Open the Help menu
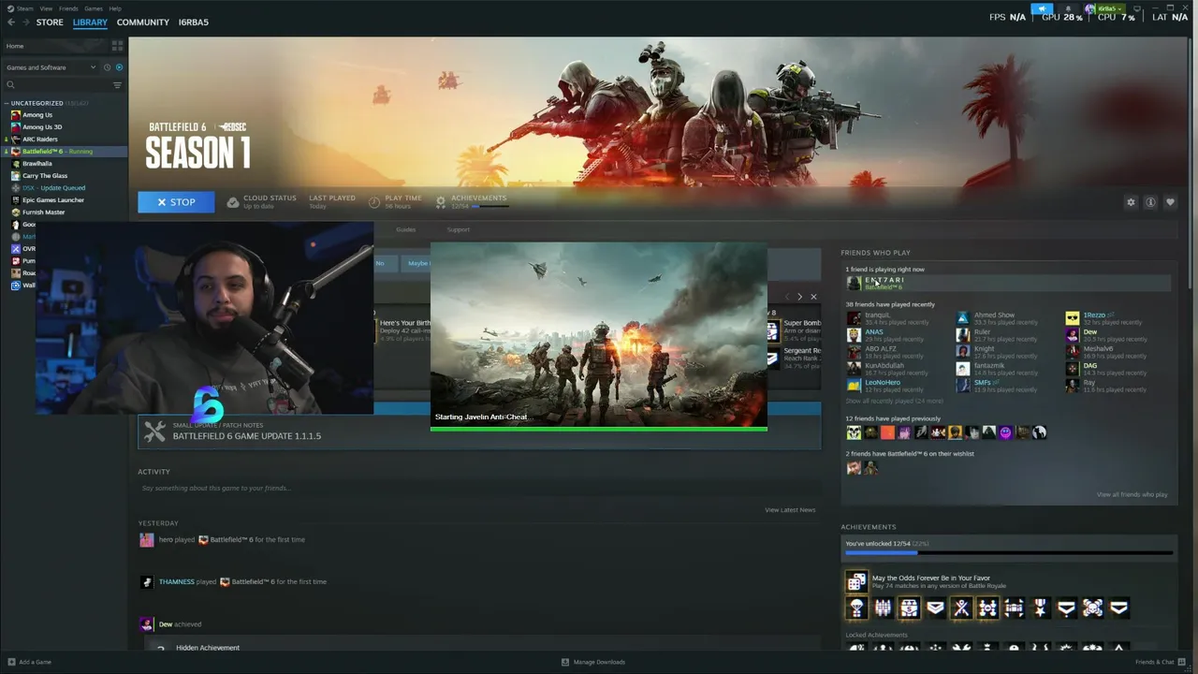This screenshot has width=1198, height=674. click(x=115, y=8)
